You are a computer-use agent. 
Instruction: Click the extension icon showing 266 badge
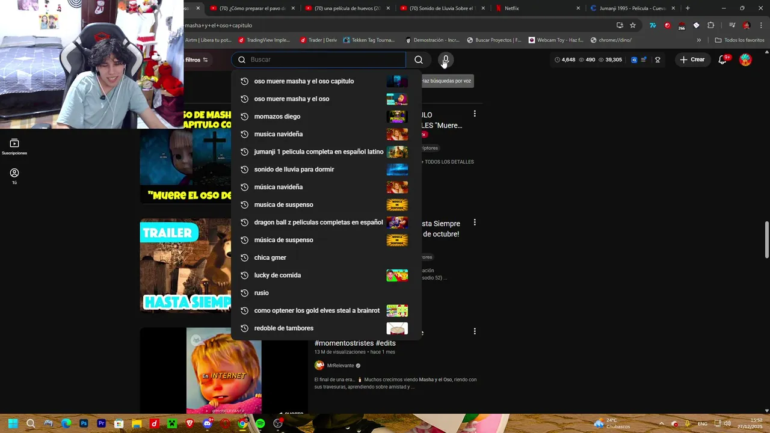pos(682,26)
